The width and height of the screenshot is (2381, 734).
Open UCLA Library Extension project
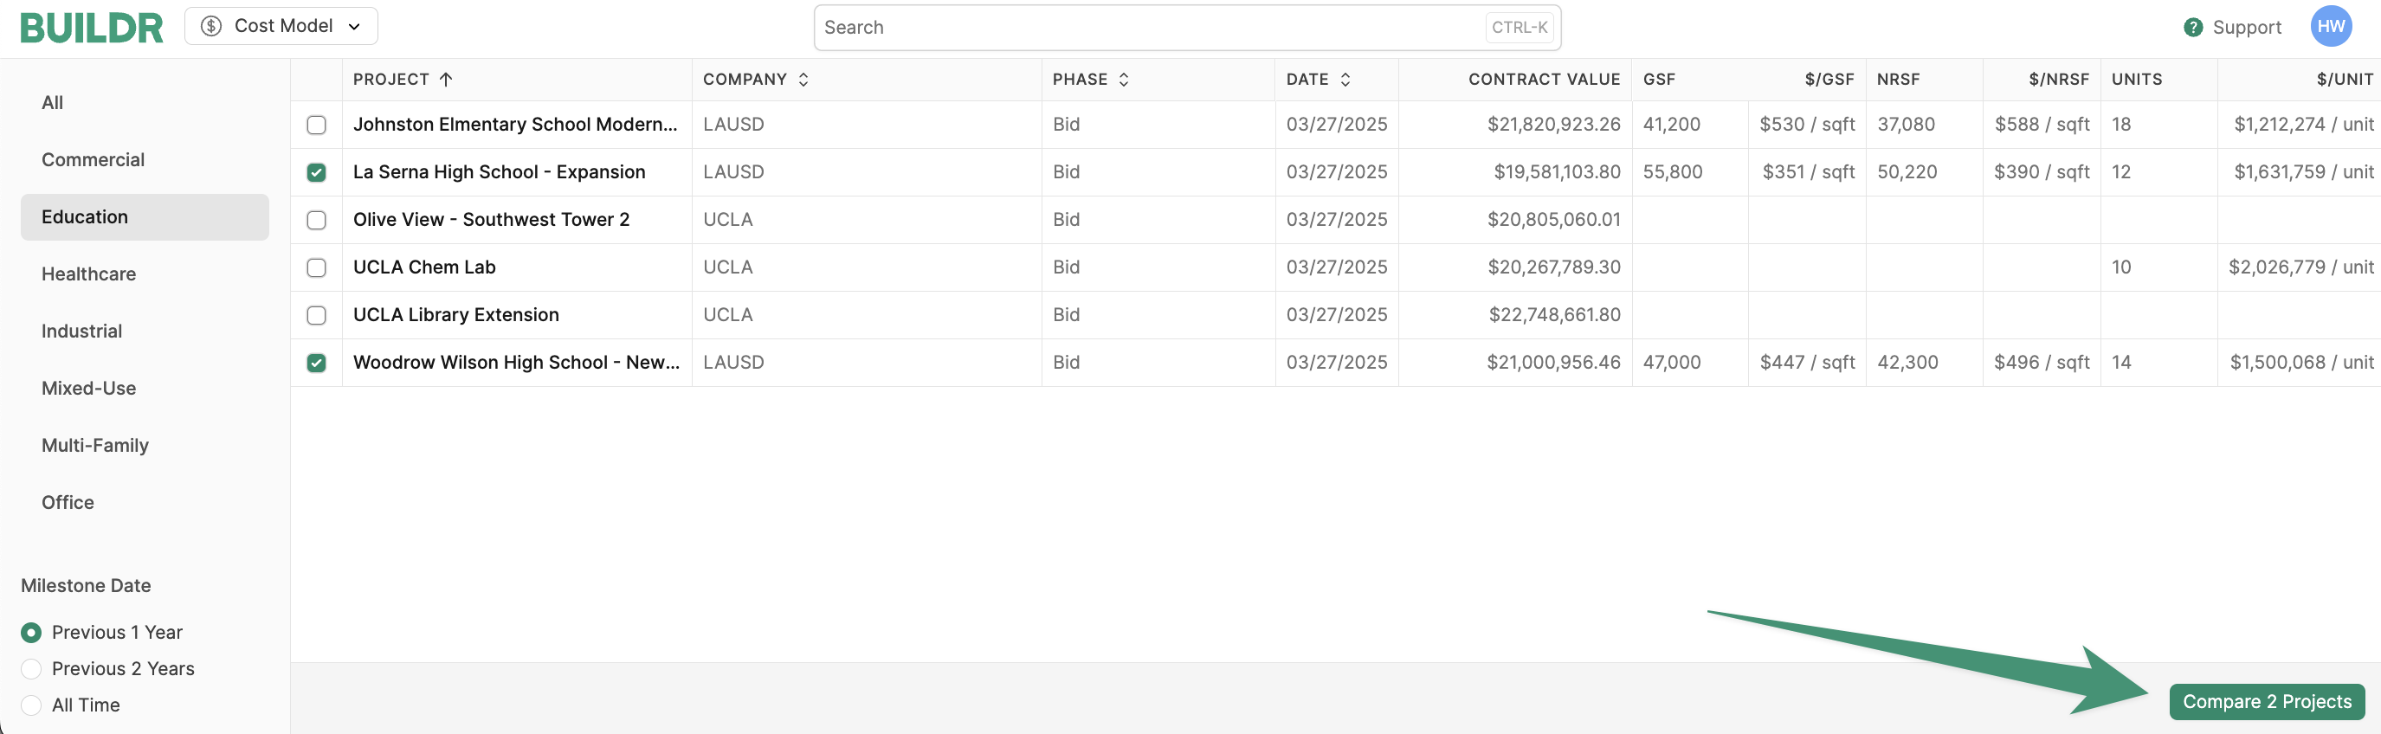pos(455,314)
